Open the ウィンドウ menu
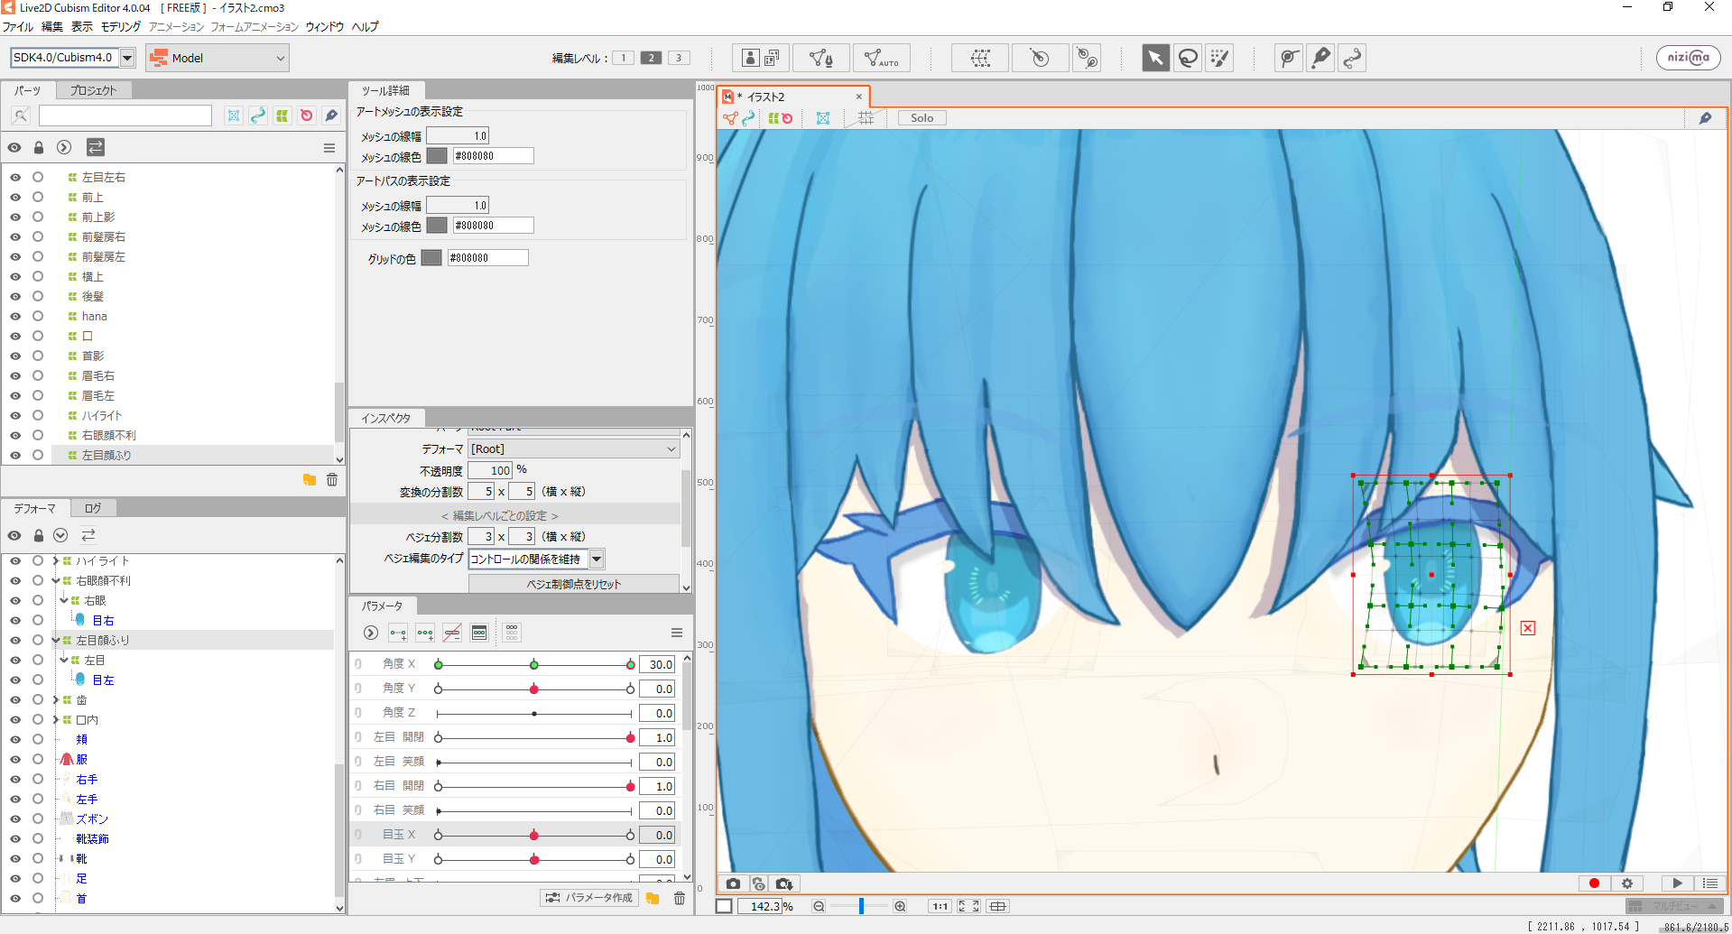Image resolution: width=1732 pixels, height=934 pixels. 325,27
